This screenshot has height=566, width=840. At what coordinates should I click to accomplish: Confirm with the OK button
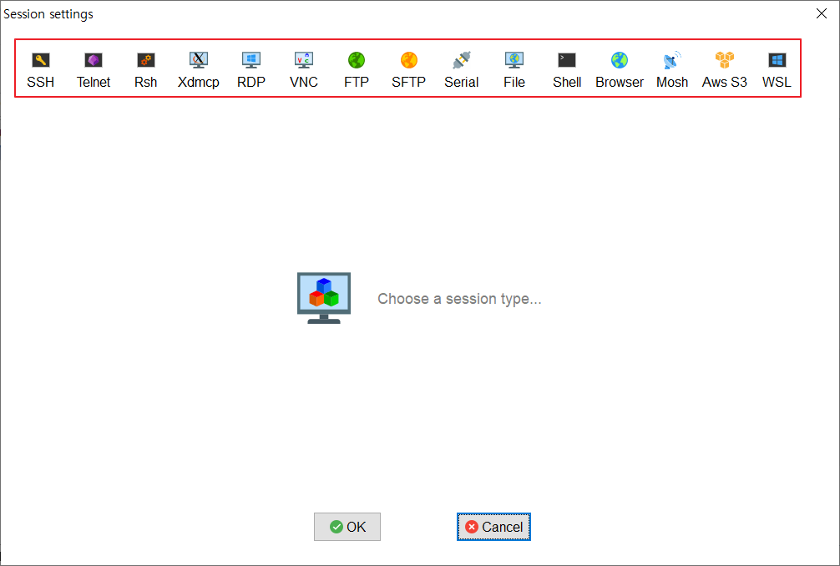[x=347, y=527]
